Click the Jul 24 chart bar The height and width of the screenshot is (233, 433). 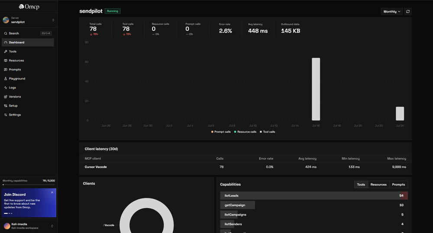point(400,113)
